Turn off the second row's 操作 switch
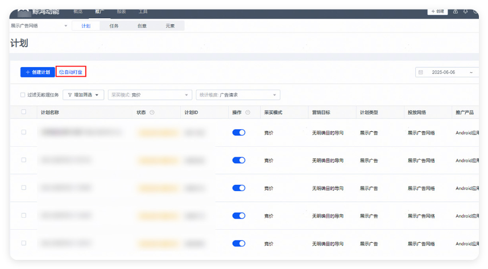The height and width of the screenshot is (269, 488). [x=239, y=160]
